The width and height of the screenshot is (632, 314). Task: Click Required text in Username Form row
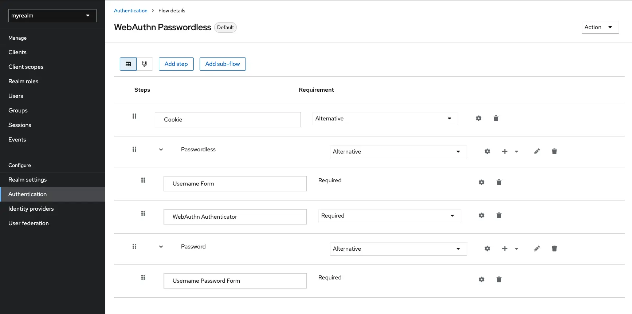(x=330, y=180)
